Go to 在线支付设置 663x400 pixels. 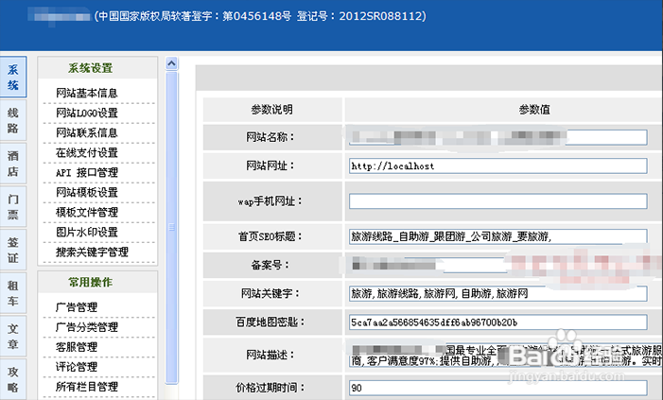tap(87, 152)
